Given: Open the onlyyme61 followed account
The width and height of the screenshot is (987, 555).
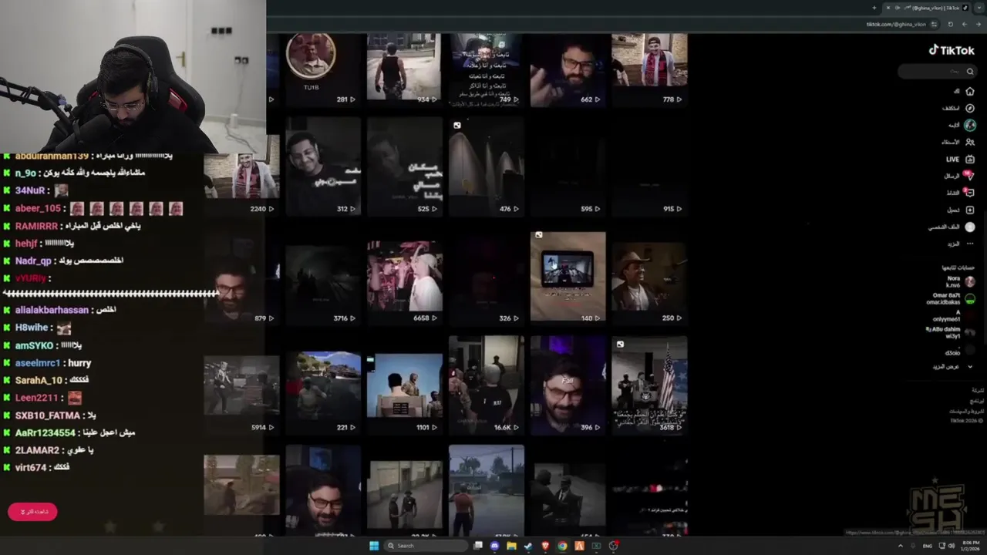Looking at the screenshot, I should pos(953,316).
